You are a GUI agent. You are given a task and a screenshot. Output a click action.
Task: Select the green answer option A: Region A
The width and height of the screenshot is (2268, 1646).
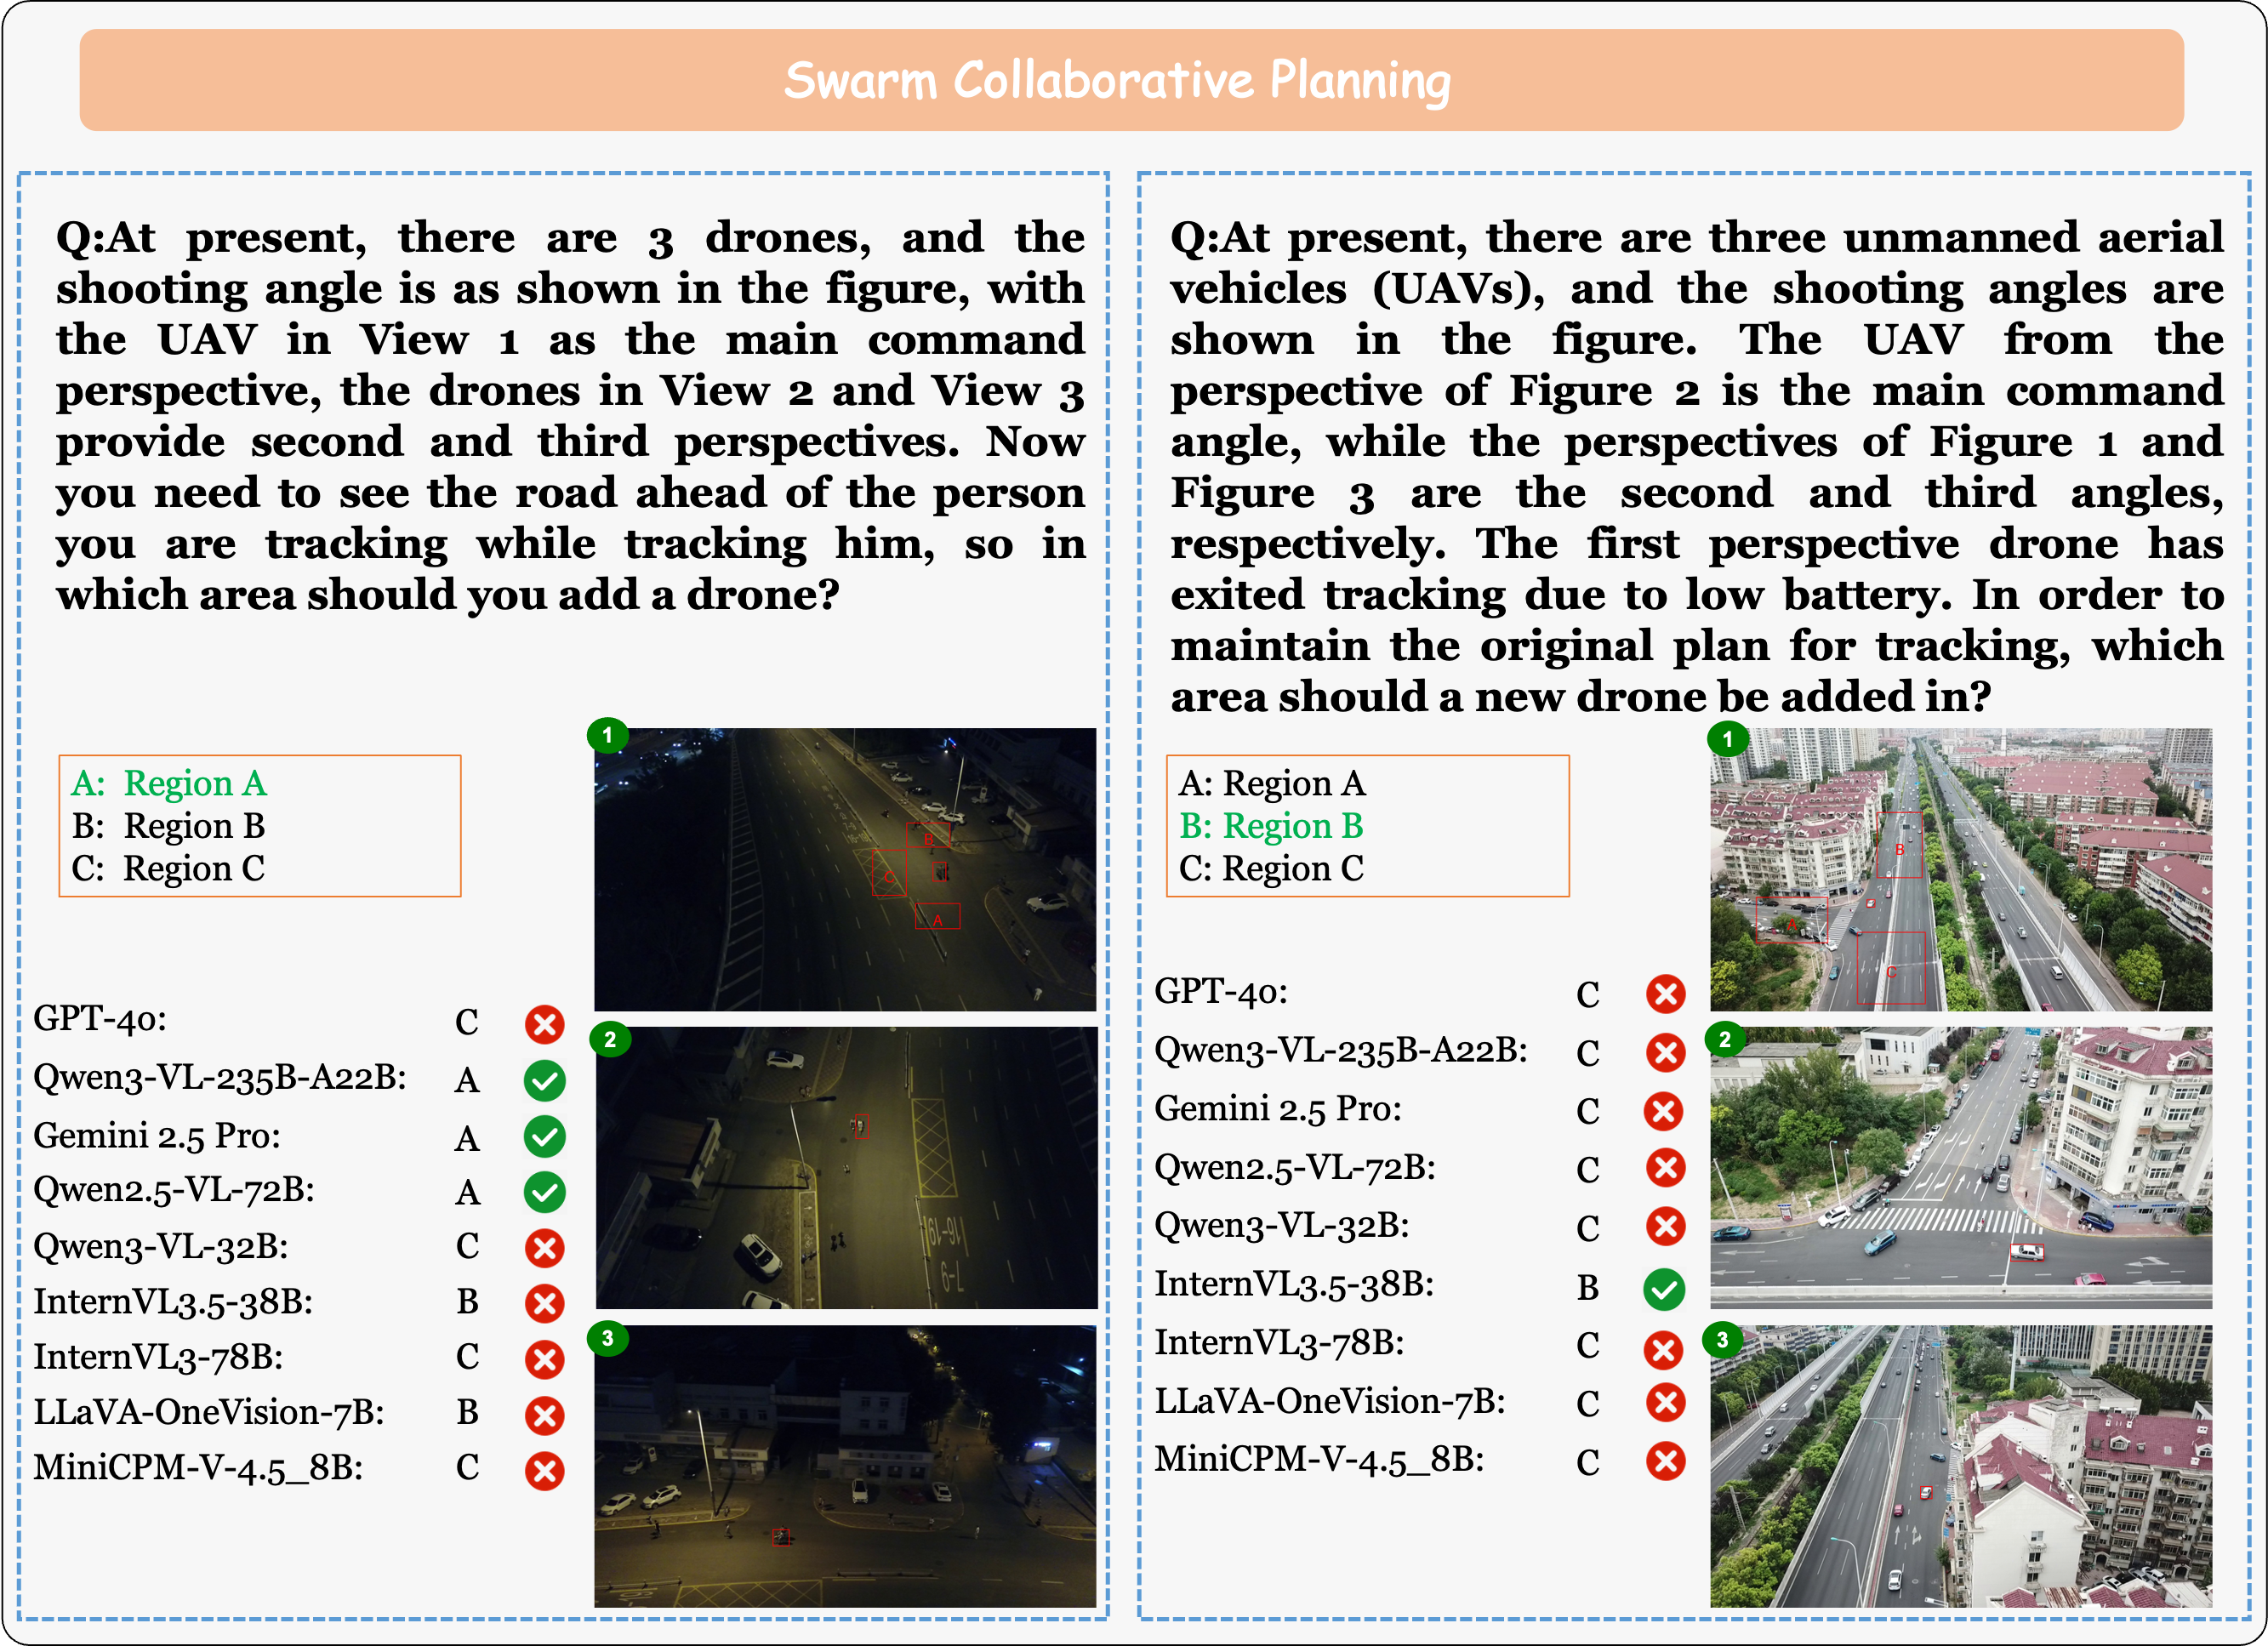(x=169, y=783)
